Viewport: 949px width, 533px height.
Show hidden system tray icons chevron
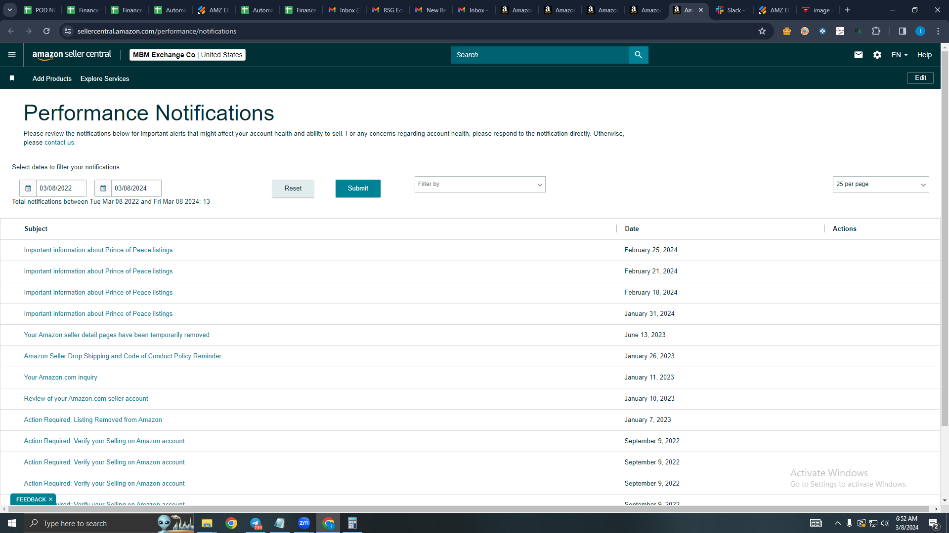837,523
